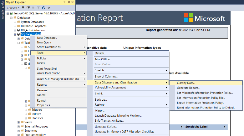This screenshot has height=136, width=244.
Task: Click the Indexes folder icon
Action: [x=29, y=114]
